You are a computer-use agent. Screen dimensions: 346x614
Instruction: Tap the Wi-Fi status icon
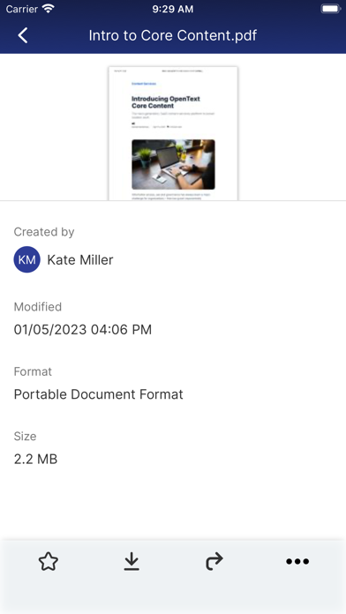[49, 9]
